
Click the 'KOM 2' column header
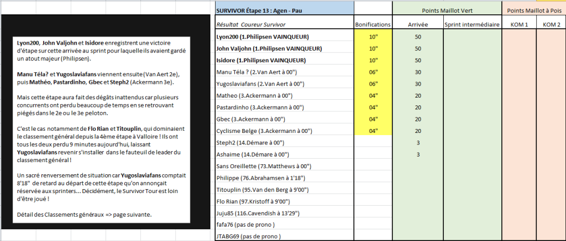click(551, 24)
